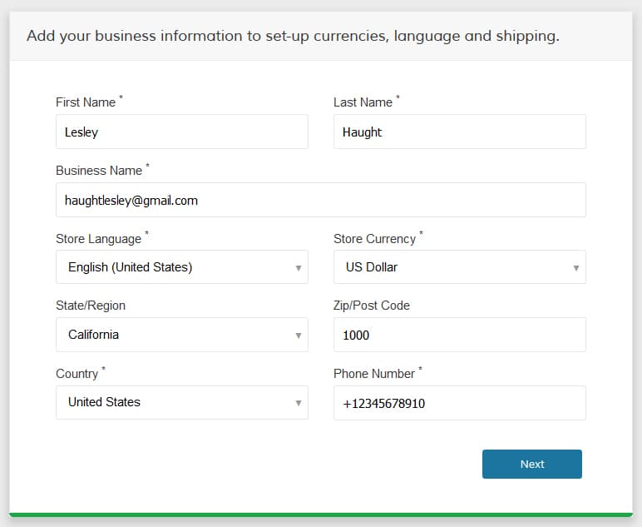Click the First Name label

[x=86, y=102]
